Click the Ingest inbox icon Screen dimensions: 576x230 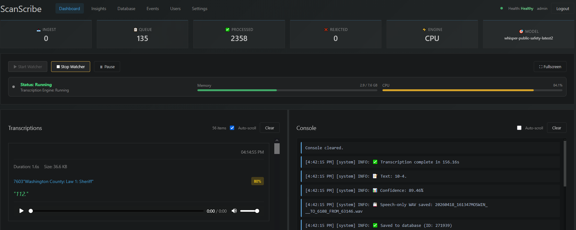[38, 30]
